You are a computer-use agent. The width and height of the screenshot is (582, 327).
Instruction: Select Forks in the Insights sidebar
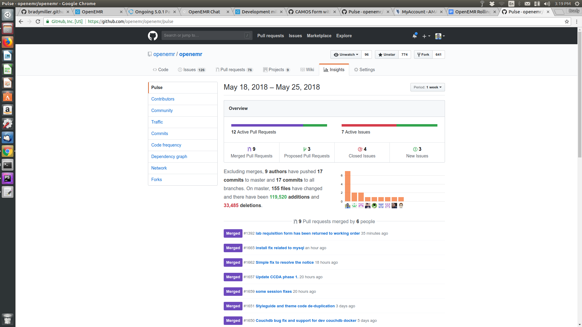183,180
